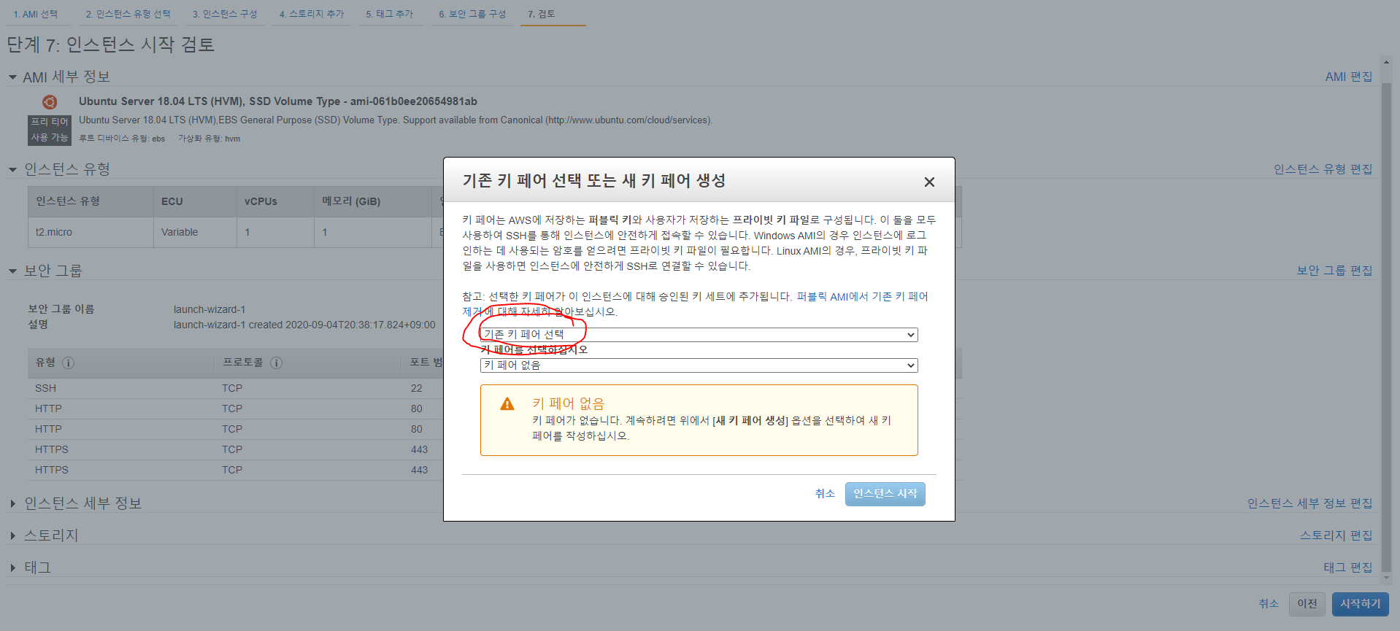Click the '인스턴스 유형 편집' link
The width and height of the screenshot is (1400, 631).
tap(1323, 169)
